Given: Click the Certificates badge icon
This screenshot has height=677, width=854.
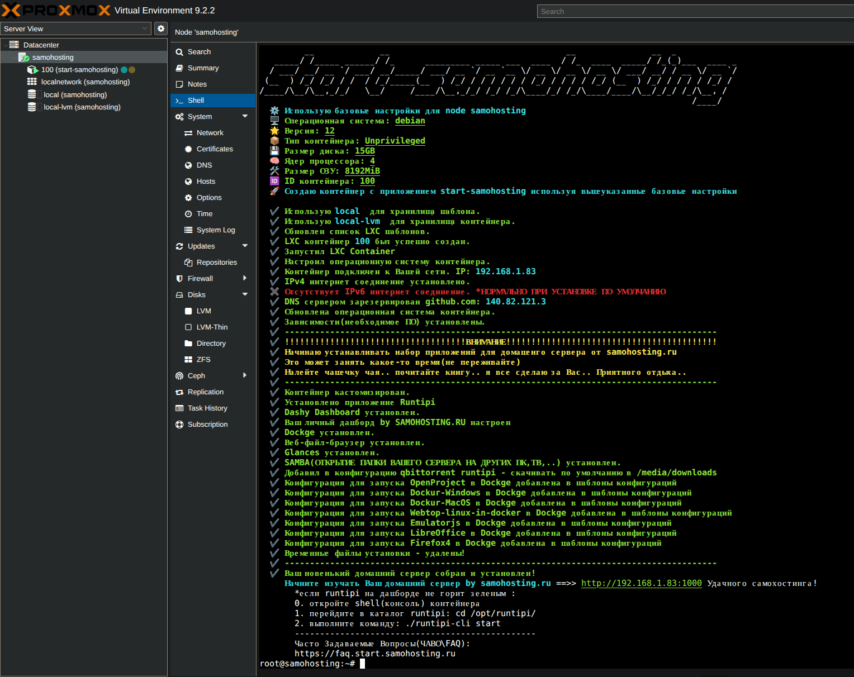Looking at the screenshot, I should (188, 149).
